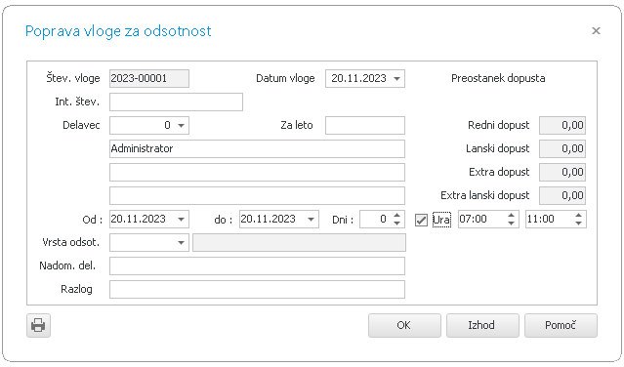Screen dimensions: 624x367
Task: Click the Za leto input field
Action: click(x=365, y=125)
